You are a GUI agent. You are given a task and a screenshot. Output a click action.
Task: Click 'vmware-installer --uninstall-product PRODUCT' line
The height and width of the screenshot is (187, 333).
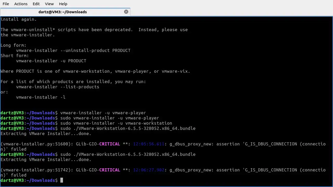(x=73, y=50)
